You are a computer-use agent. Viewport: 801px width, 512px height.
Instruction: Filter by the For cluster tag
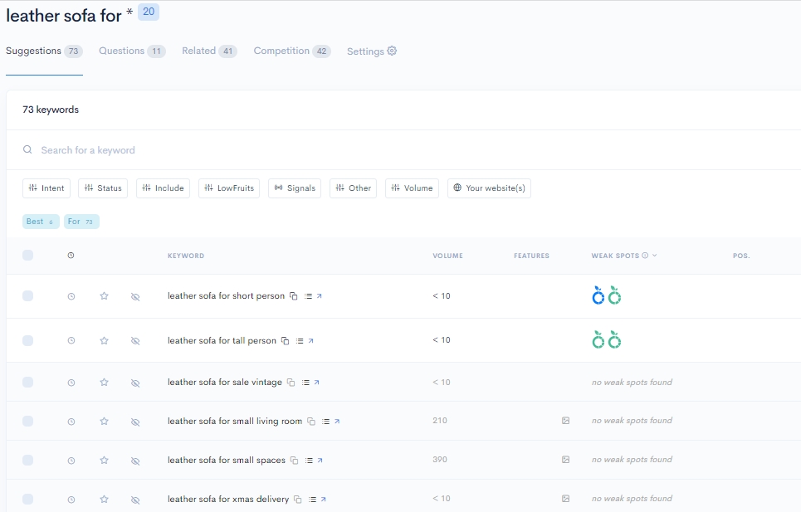81,222
